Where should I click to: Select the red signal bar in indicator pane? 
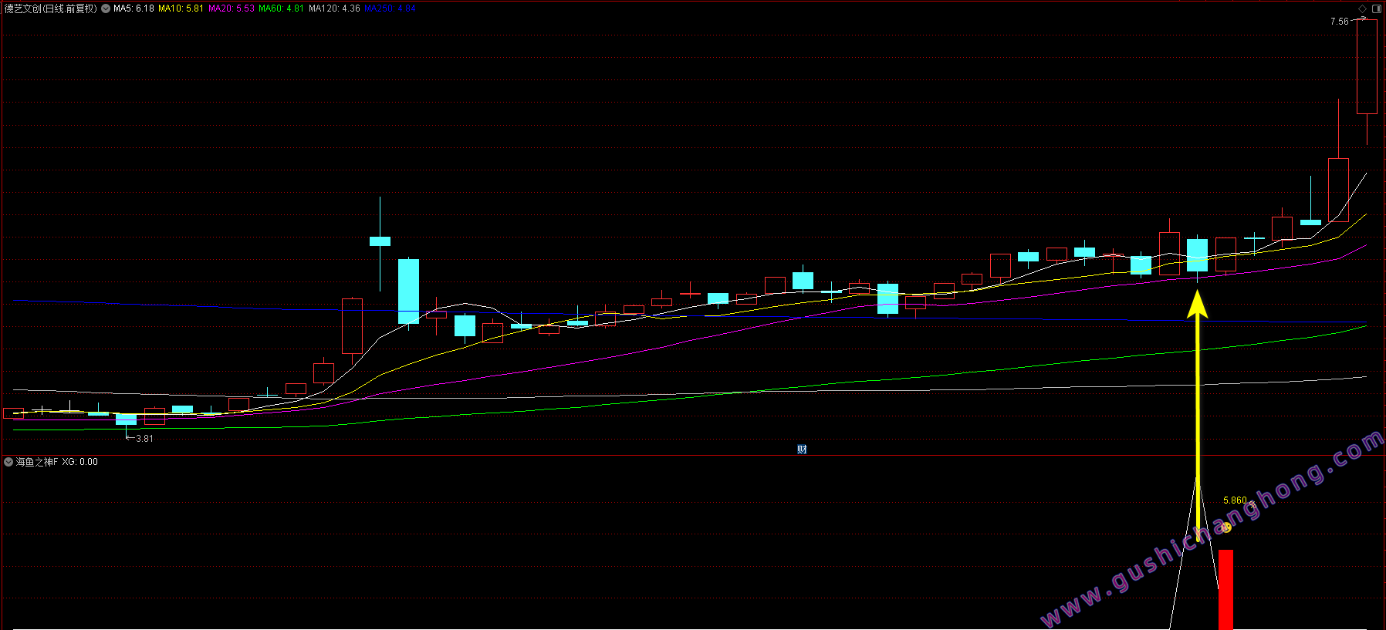click(x=1225, y=590)
